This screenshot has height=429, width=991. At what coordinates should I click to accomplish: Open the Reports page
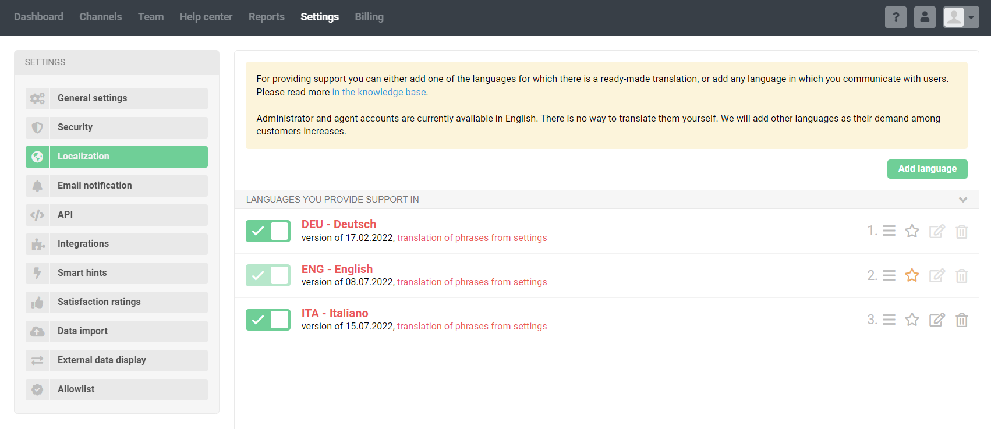(x=267, y=17)
